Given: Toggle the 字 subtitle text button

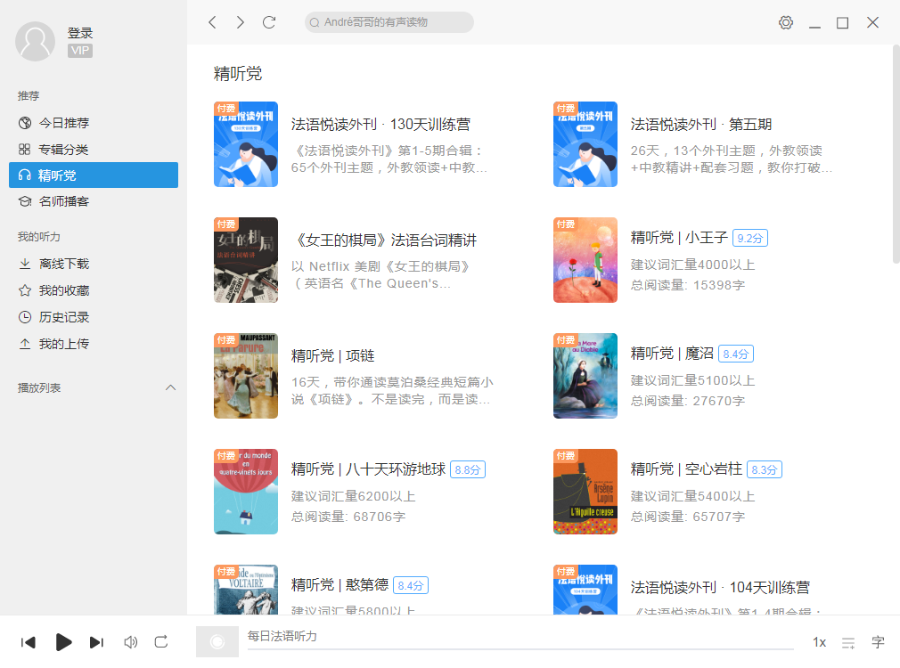Looking at the screenshot, I should pyautogui.click(x=879, y=642).
